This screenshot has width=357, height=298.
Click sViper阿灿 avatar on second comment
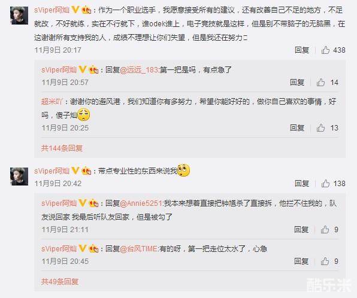[x=19, y=177]
